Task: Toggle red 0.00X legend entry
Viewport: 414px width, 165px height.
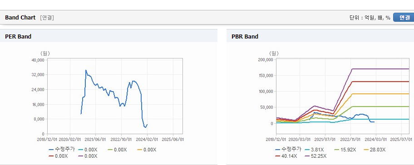Action: pos(59,156)
